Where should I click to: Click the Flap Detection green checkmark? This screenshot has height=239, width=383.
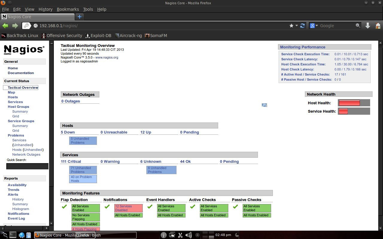64,206
